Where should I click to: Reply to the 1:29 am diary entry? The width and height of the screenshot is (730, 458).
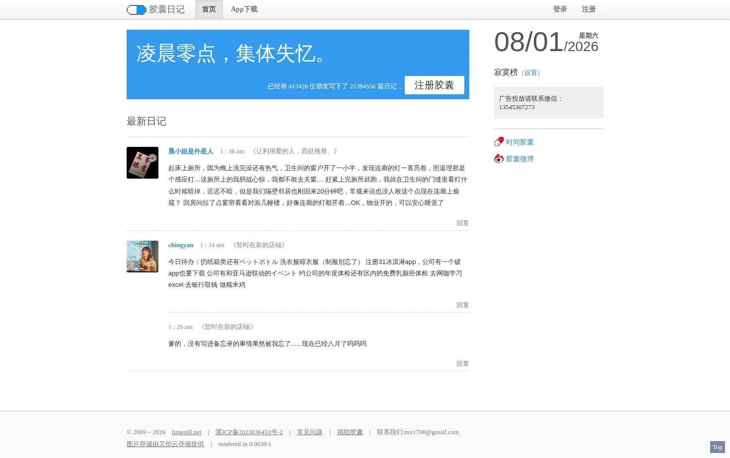click(x=463, y=364)
